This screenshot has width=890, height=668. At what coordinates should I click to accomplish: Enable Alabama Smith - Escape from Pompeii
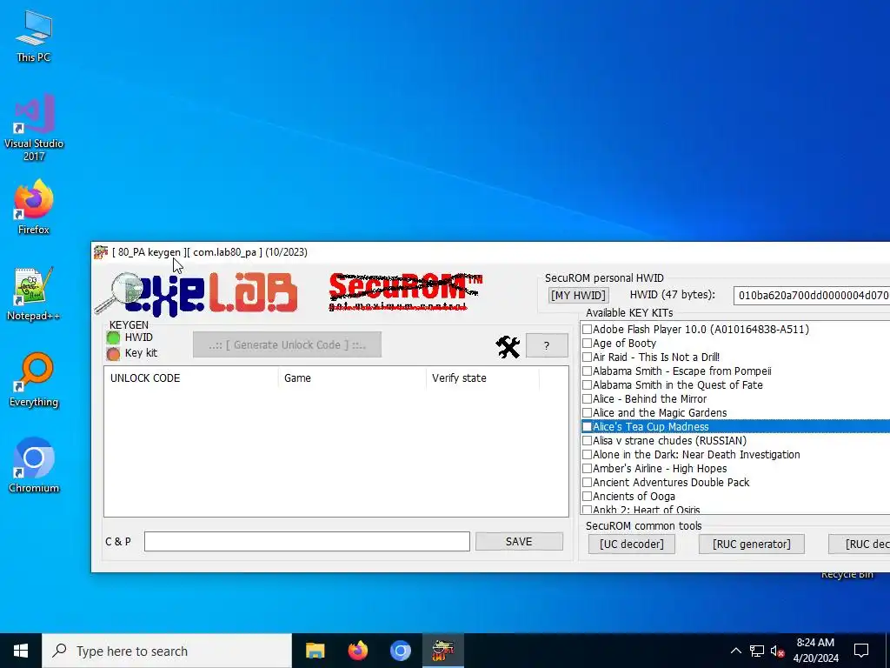click(588, 371)
